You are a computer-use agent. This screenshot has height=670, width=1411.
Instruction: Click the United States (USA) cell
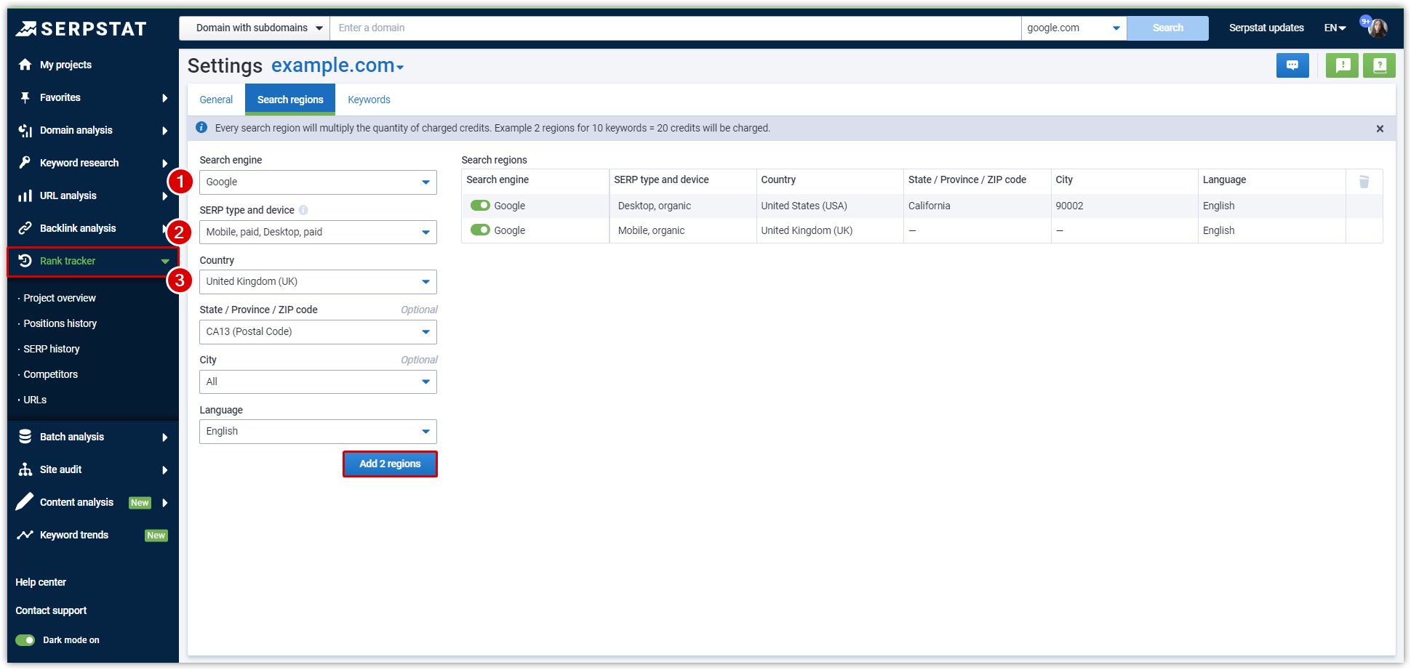point(830,206)
